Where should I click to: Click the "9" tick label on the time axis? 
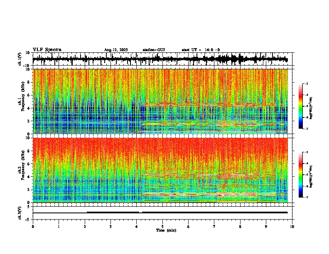pos(266,227)
